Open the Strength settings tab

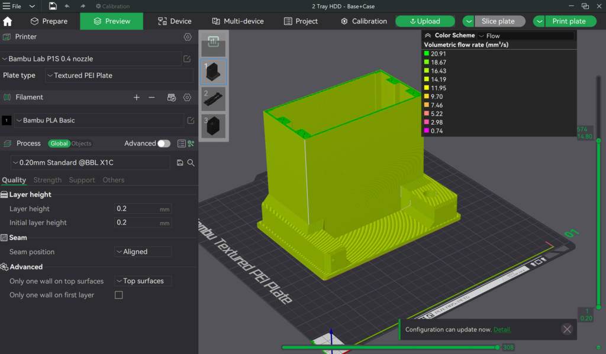[x=47, y=180]
